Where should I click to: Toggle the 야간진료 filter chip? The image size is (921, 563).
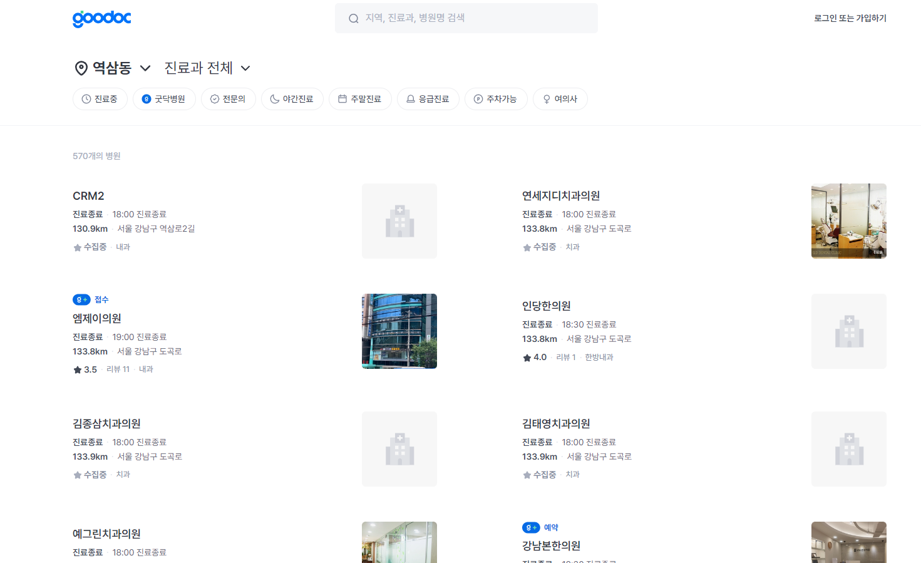[x=292, y=99]
